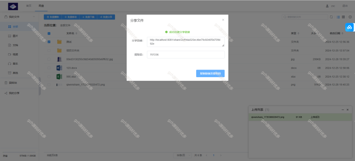Check the 00ed3130293cfdd340d05095e6ff632.jpg row checkbox
The image size is (355, 161).
pos(49,59)
